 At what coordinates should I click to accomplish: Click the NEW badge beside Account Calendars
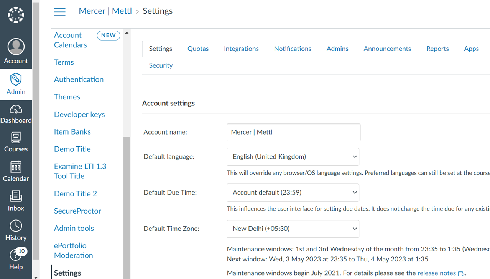pos(109,35)
